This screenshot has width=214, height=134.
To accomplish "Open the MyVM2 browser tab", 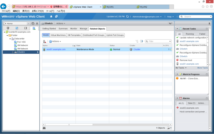I will (x=153, y=7).
